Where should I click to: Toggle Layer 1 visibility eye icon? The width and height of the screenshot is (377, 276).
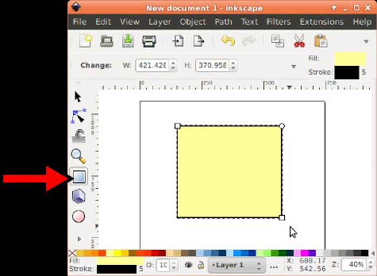point(189,265)
